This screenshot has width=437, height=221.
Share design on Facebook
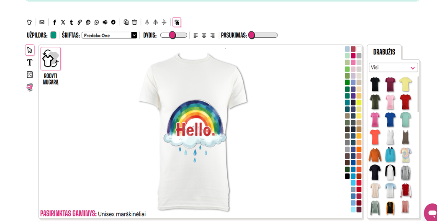tap(54, 22)
